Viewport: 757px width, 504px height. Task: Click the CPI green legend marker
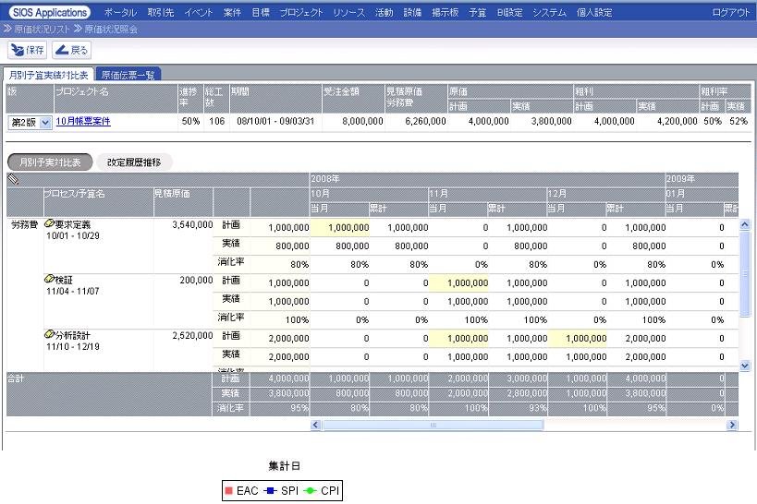(311, 491)
